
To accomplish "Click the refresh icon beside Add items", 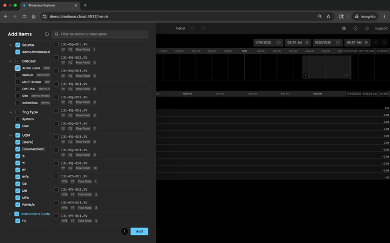I will point(47,34).
